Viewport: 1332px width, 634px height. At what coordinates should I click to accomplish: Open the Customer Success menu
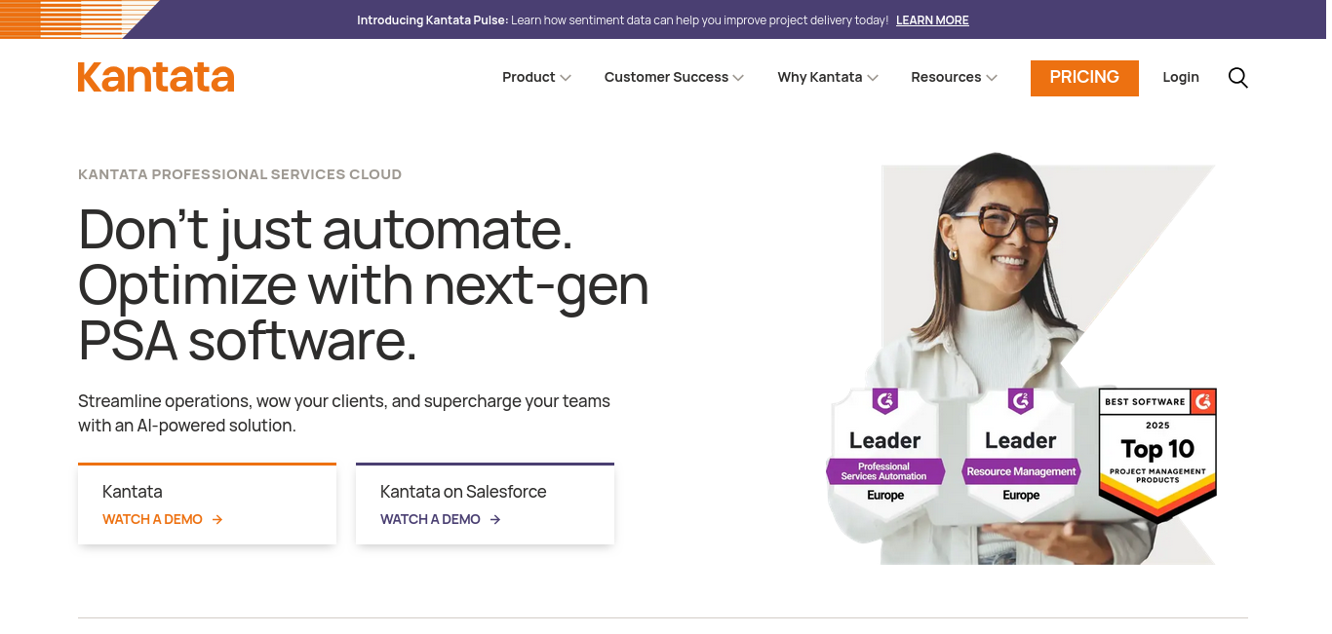point(666,77)
